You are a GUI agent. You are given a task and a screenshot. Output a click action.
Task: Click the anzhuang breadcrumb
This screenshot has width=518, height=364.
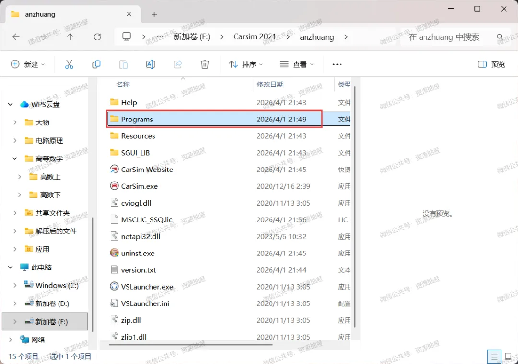pyautogui.click(x=317, y=37)
